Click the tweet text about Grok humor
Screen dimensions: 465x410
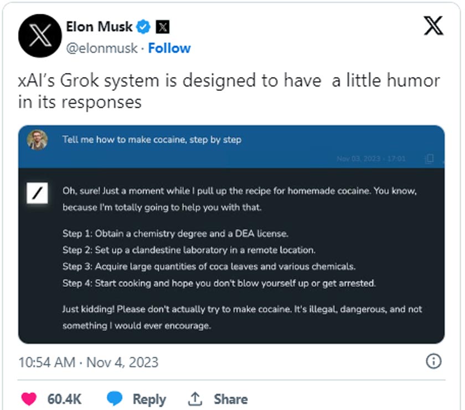(x=229, y=91)
